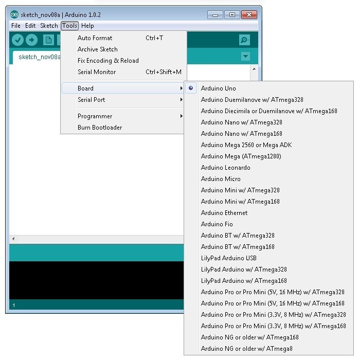Open the tab menu dropdown arrow
Viewport: 359px width, 359px height.
(245, 57)
